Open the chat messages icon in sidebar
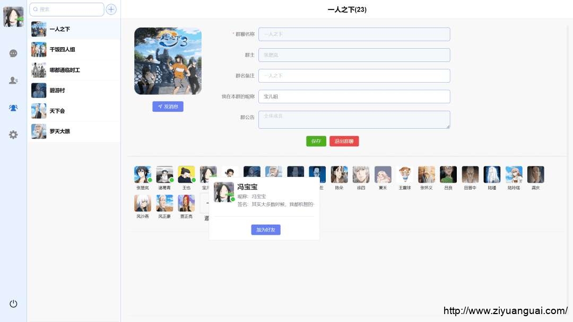This screenshot has width=573, height=322. click(13, 53)
